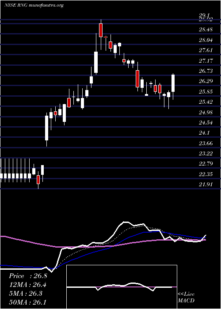Click the 50MA : 26.1 readout

tap(28, 302)
